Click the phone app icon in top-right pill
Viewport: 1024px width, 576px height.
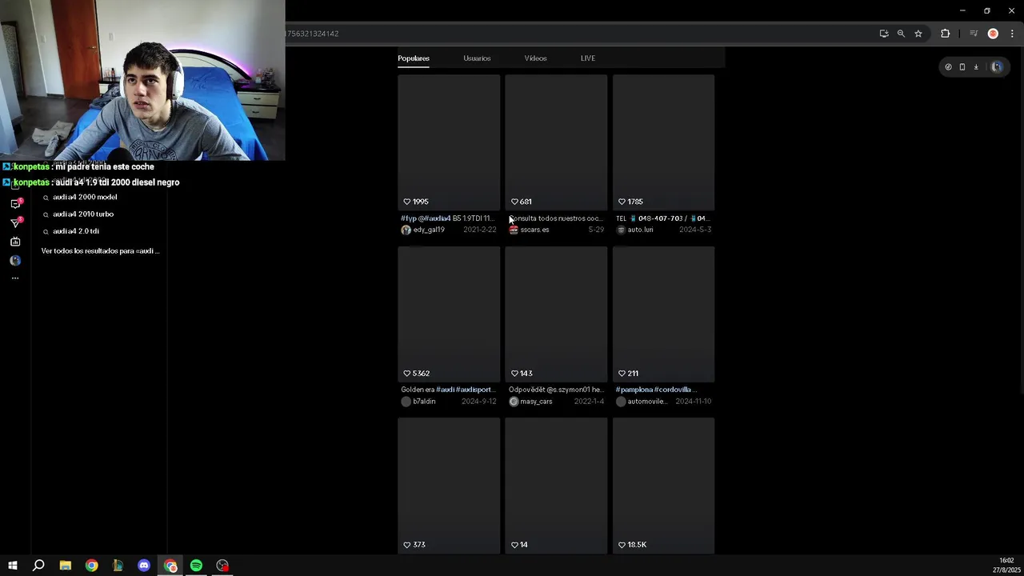[962, 67]
